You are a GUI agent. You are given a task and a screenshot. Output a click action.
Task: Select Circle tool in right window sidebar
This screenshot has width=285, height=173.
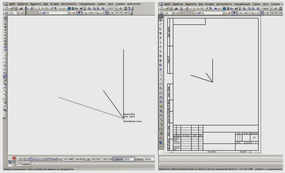pyautogui.click(x=161, y=88)
